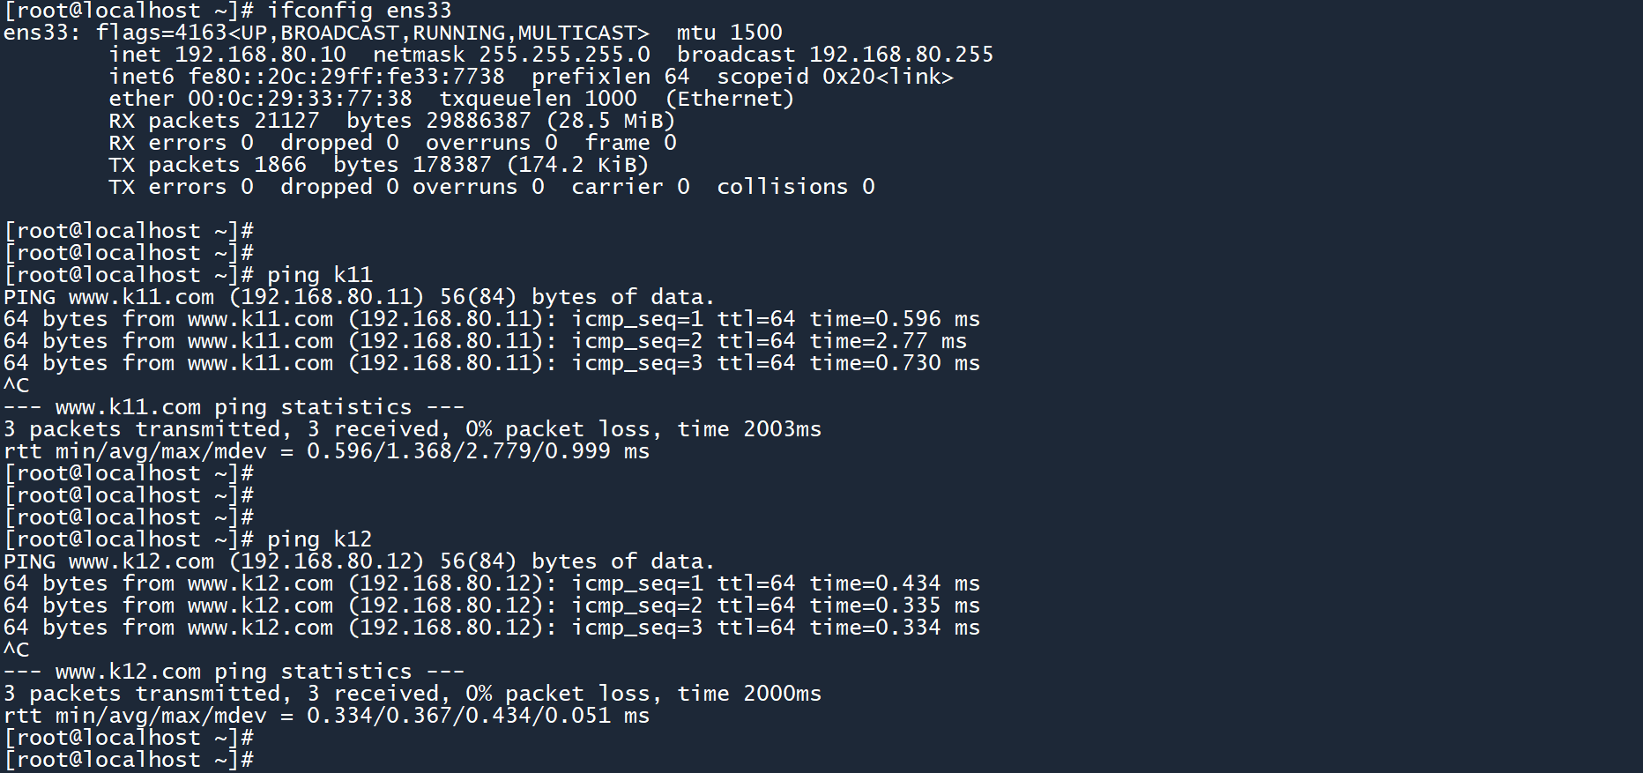This screenshot has height=773, width=1643.
Task: Click the 'collisions 0' text
Action: [795, 187]
